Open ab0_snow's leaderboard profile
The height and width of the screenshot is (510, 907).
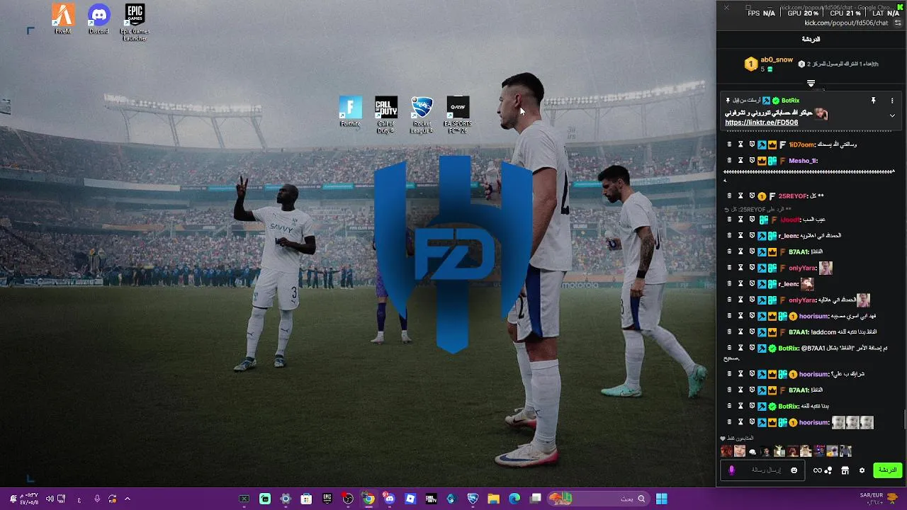click(777, 59)
